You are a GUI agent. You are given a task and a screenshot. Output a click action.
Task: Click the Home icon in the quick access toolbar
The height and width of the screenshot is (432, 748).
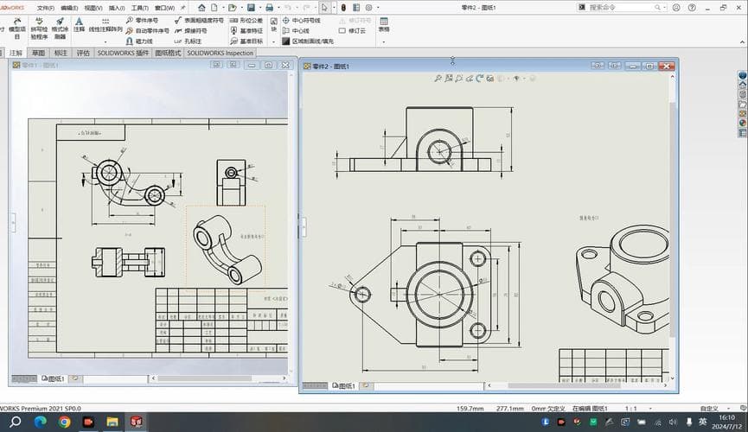[201, 8]
